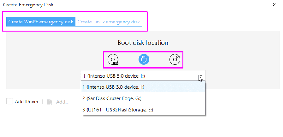Click the combo box showing selected Intenso device
Screen dimensions: 283x137
[143, 76]
